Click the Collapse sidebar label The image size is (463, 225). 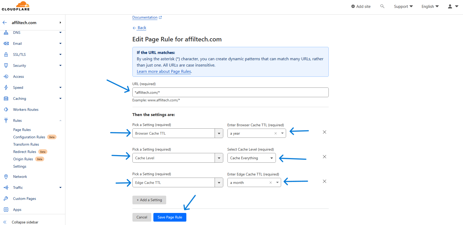[x=25, y=222]
